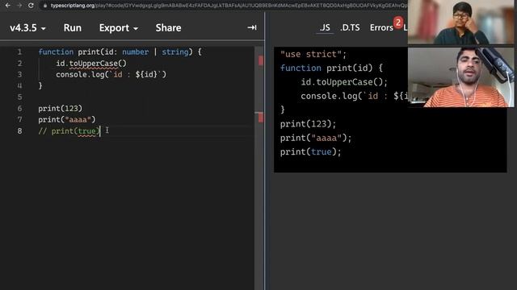Go back with browser back arrow
This screenshot has width=517, height=290.
coord(7,6)
